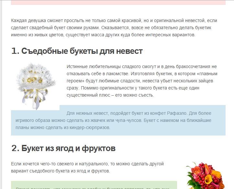This screenshot has height=189, width=234.
Task: Click paragraph starting "Истинные любительницы сладкого"
Action: coord(142,81)
